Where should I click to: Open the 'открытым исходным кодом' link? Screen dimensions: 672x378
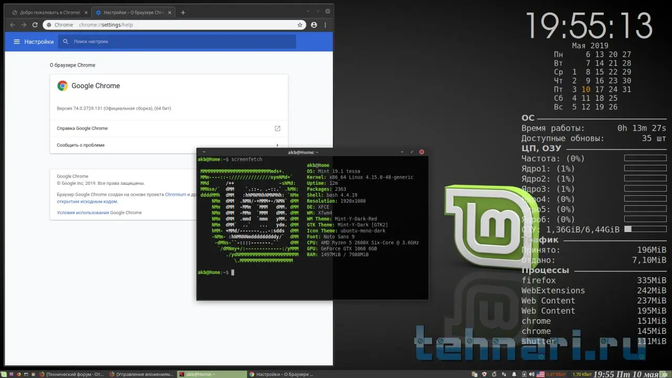tap(87, 201)
